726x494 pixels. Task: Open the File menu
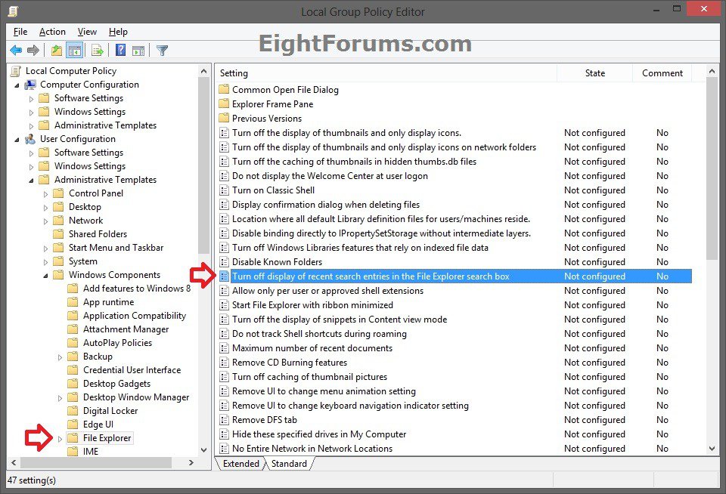20,32
